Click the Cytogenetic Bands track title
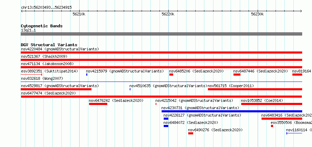312x147 pixels. pyautogui.click(x=42, y=26)
